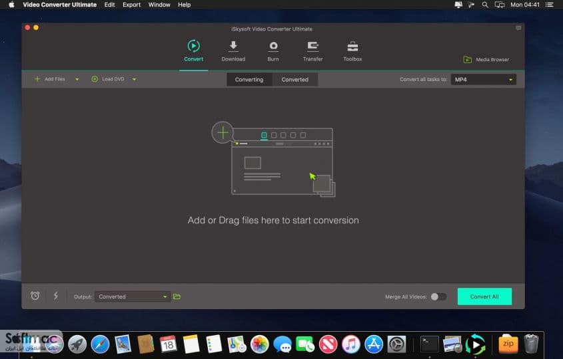Open Reminders in the Dock
563x359 pixels.
214,344
